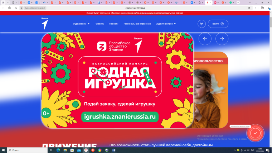The image size is (272, 153).
Task: Switch the input language РУС indicator
Action: [x=252, y=150]
